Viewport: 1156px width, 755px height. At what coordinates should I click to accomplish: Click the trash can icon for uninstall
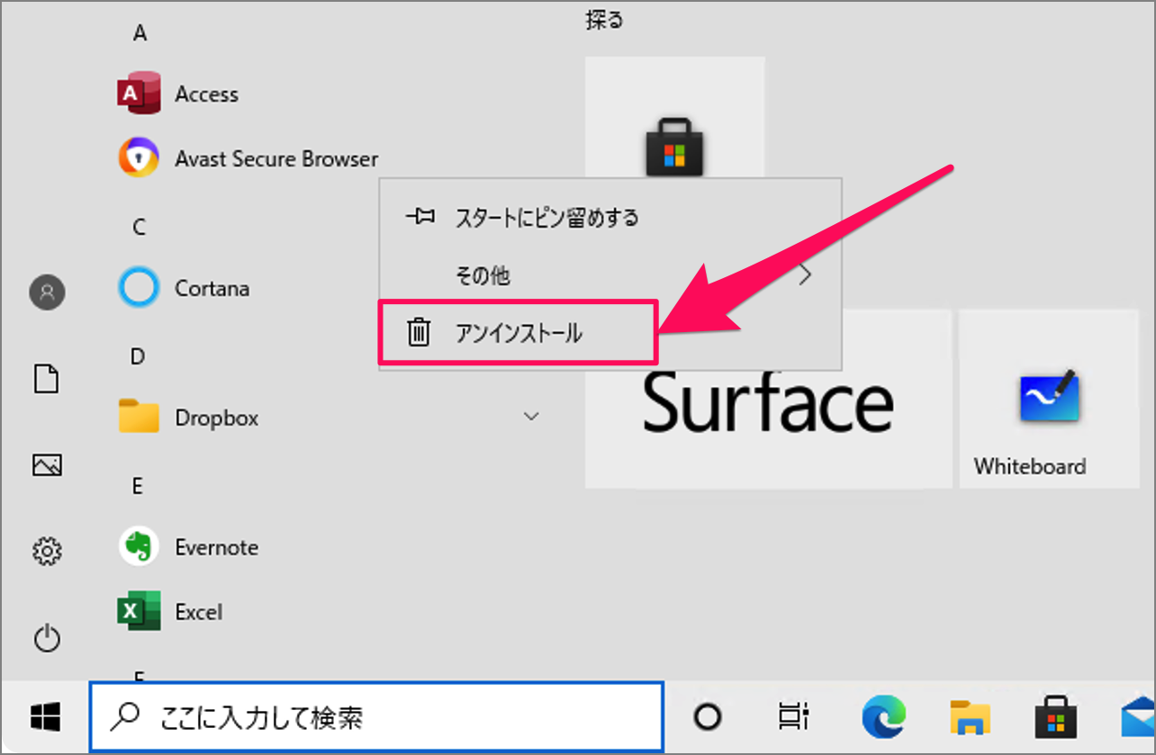(x=419, y=333)
